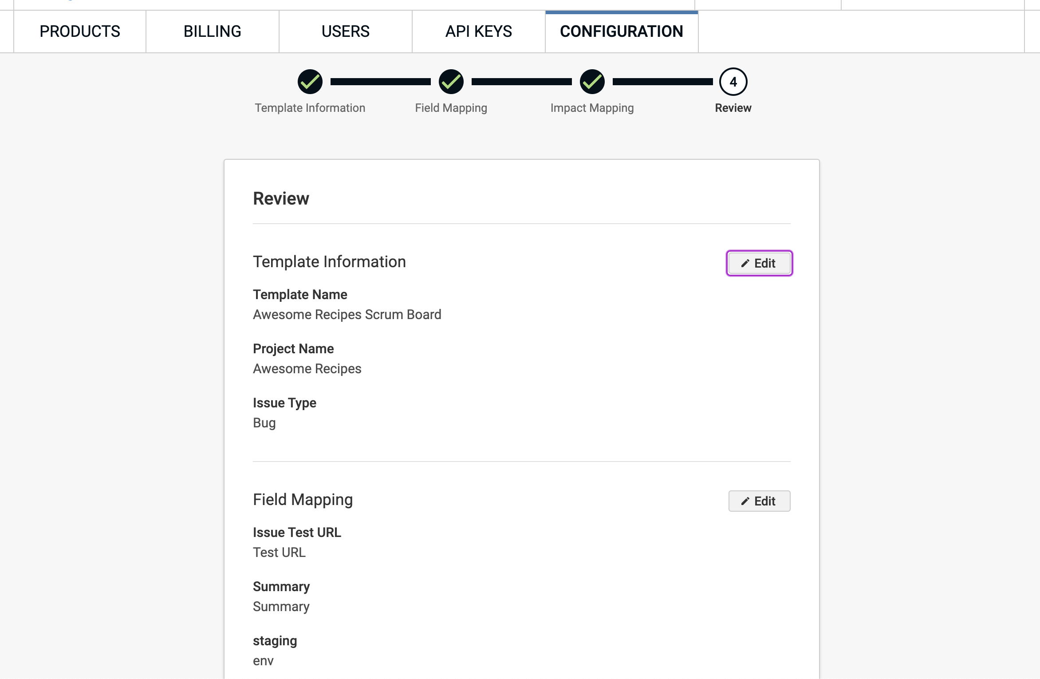Click the Template Information stepper label
1040x679 pixels.
coord(310,108)
